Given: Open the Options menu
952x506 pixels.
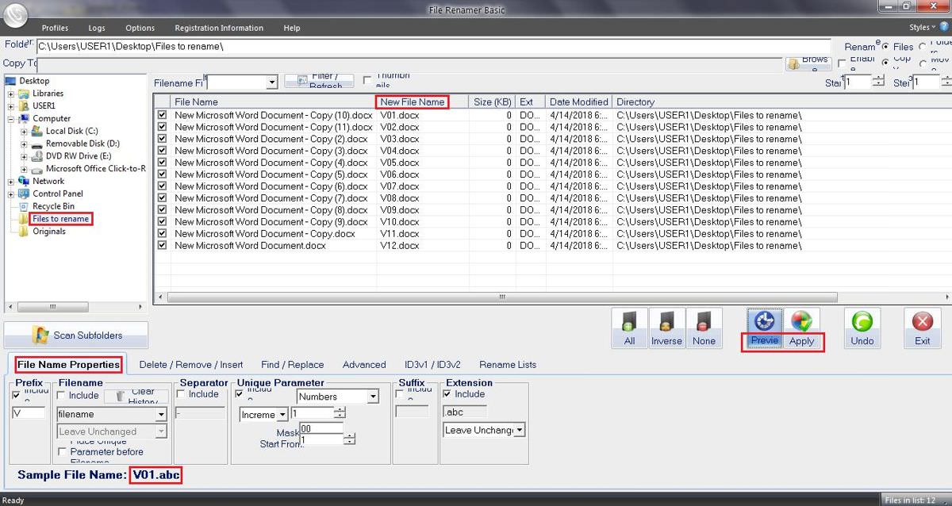Looking at the screenshot, I should [140, 28].
